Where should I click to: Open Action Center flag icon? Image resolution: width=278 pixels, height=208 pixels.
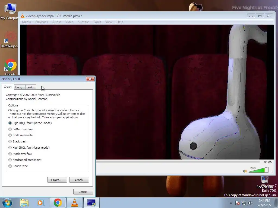coord(237,203)
